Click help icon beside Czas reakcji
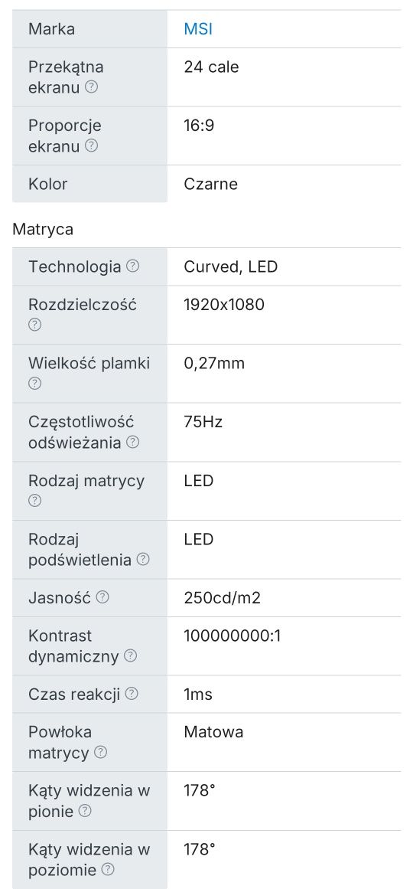Viewport: 413px width, 889px height. pos(132,694)
